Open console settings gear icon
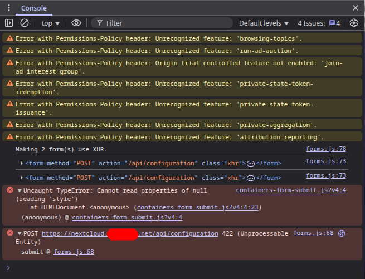The height and width of the screenshot is (279, 365). pyautogui.click(x=354, y=23)
